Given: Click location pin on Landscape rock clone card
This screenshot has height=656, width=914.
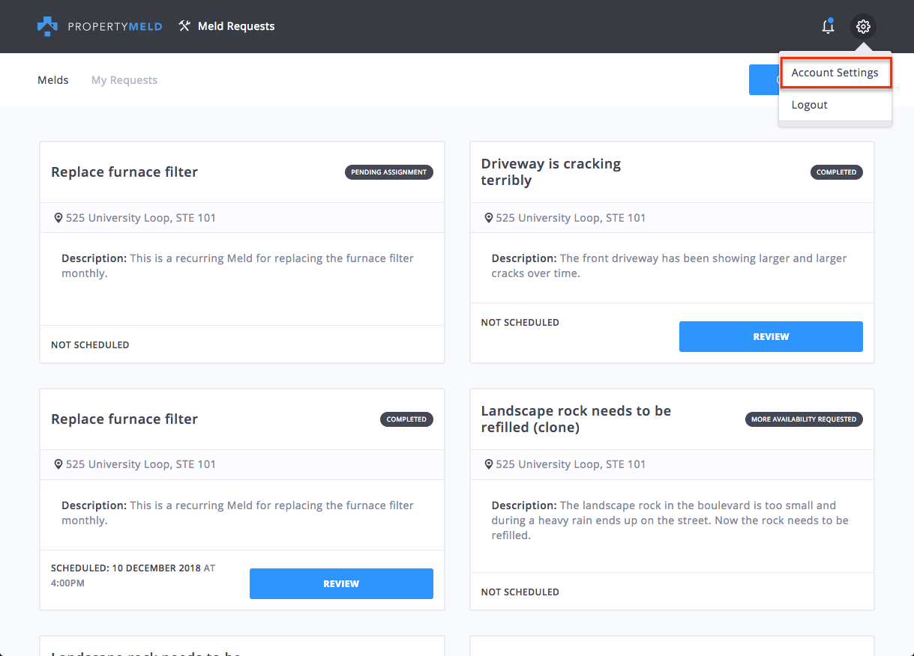Looking at the screenshot, I should [488, 464].
